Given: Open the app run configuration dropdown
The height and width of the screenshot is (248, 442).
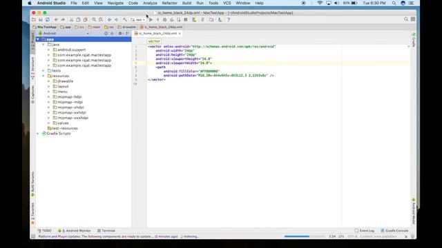Looking at the screenshot, I should (138, 20).
